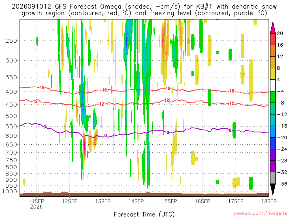Click the 500 pressure level label
290x217 pixels.
(11, 116)
